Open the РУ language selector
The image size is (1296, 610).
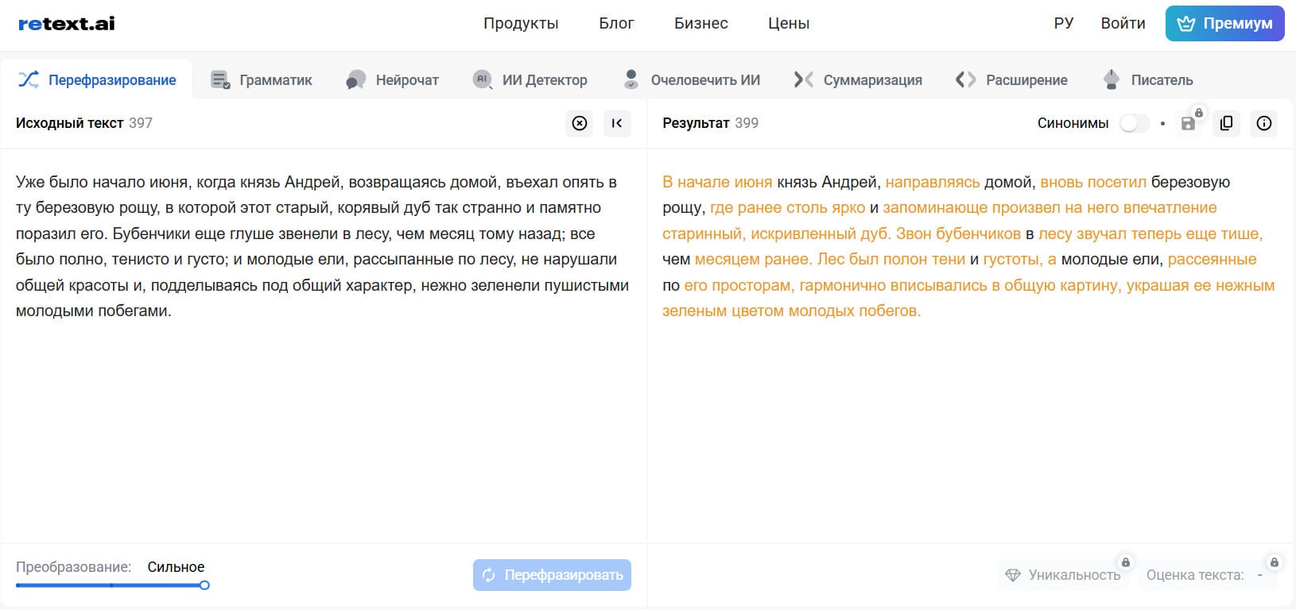pos(1064,24)
